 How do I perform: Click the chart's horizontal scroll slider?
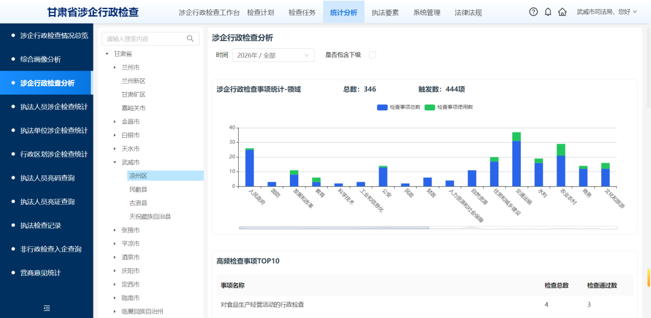coord(333,228)
